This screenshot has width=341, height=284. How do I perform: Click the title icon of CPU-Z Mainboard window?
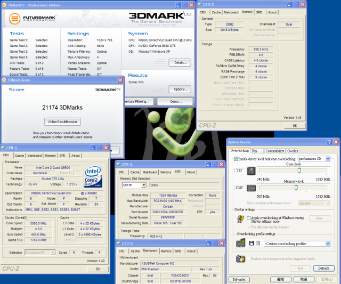click(118, 243)
